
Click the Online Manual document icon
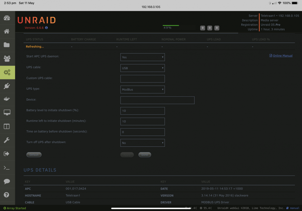(271, 56)
